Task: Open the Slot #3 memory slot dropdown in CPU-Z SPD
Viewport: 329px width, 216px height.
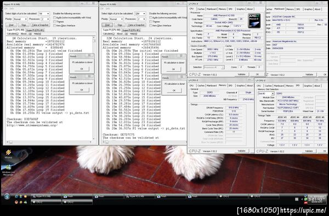Action: 266,94
